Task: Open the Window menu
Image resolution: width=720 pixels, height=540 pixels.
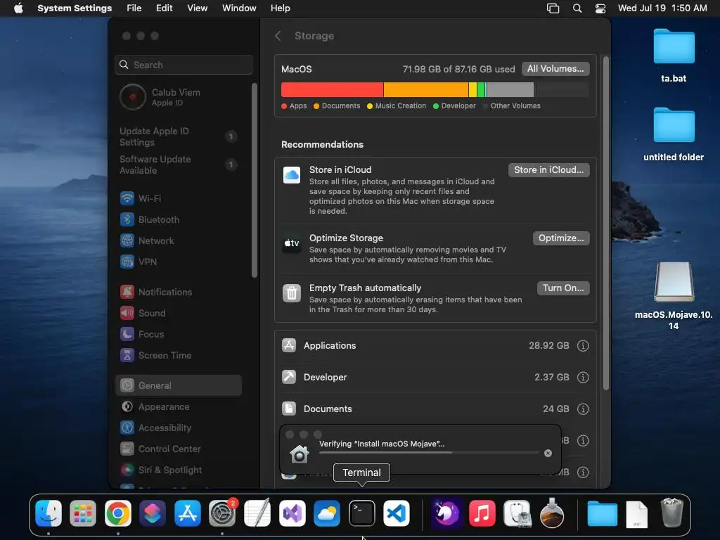Action: click(239, 8)
